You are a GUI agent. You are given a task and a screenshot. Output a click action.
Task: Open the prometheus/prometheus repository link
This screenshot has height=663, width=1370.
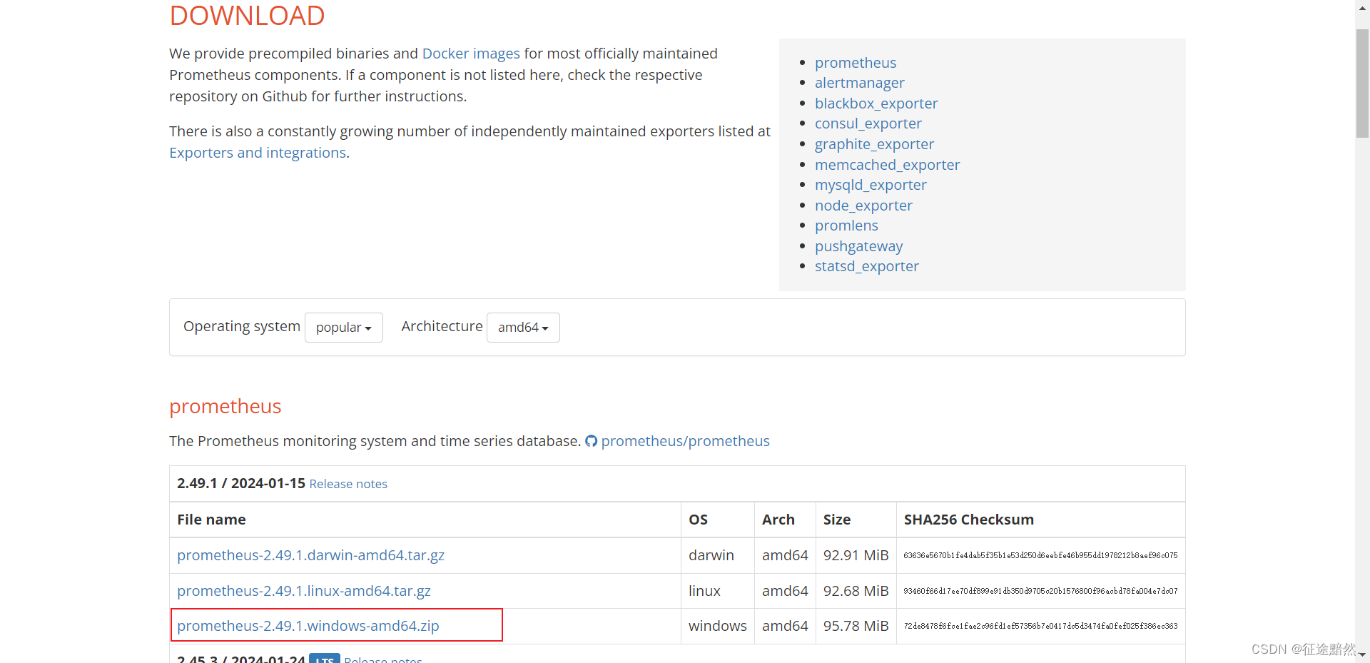pos(685,441)
